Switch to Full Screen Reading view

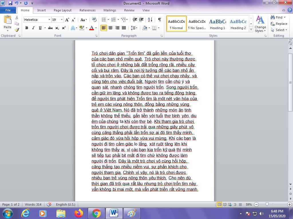[225, 204]
